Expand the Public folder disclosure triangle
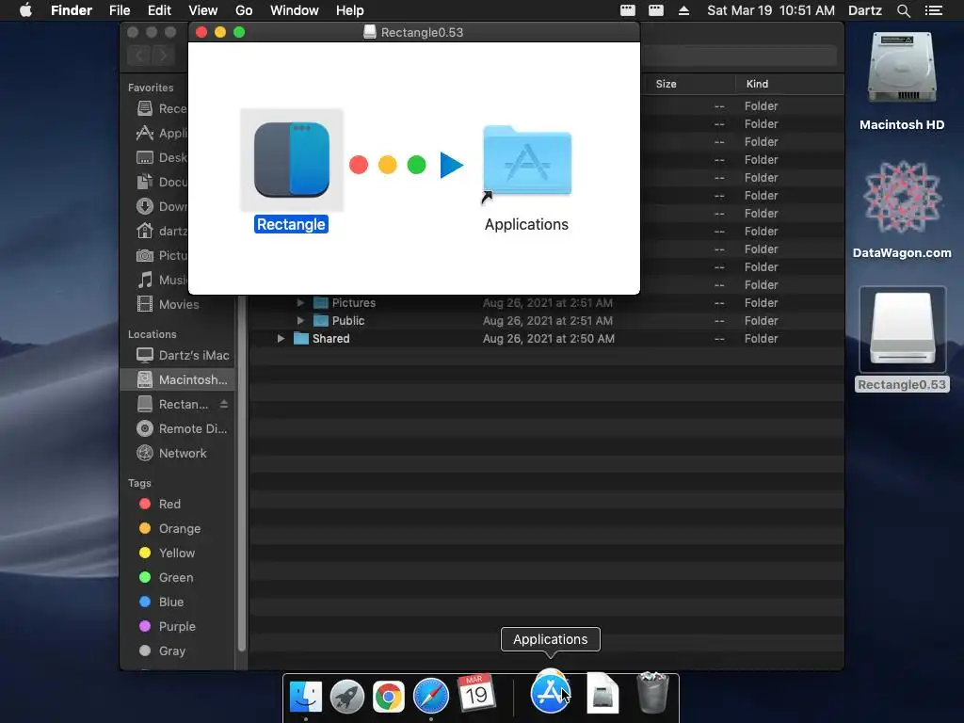This screenshot has width=964, height=723. click(300, 320)
